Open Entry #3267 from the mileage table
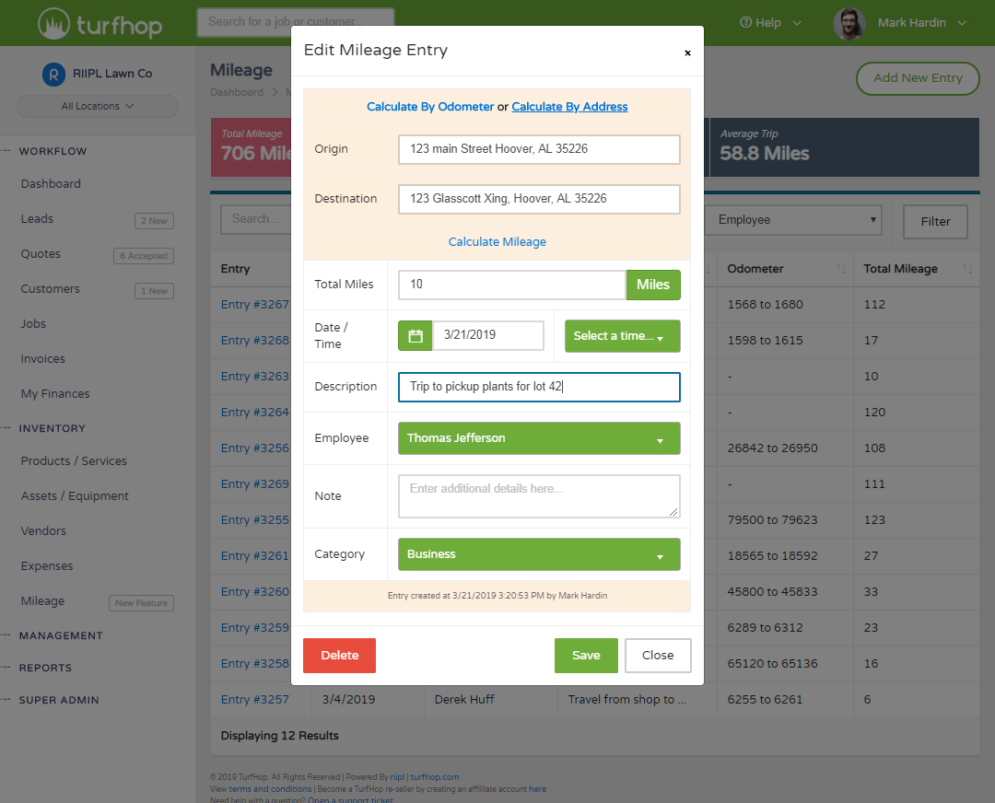This screenshot has width=995, height=803. click(x=254, y=303)
